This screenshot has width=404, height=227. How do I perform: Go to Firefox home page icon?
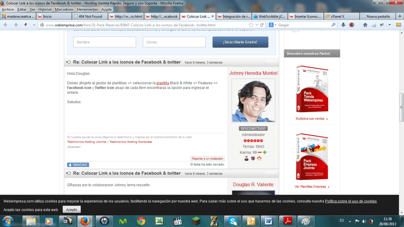(x=365, y=25)
